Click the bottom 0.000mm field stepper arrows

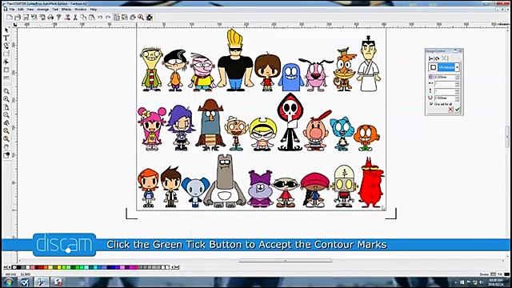pos(457,98)
